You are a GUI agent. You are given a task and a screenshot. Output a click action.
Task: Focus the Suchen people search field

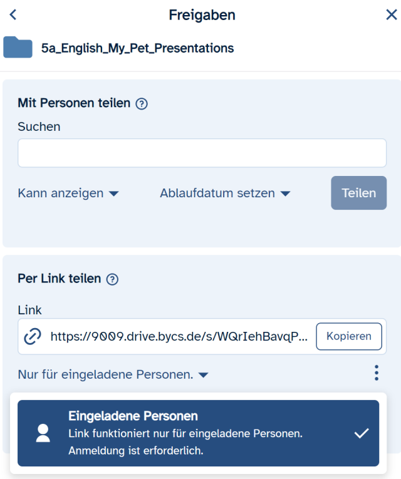202,153
